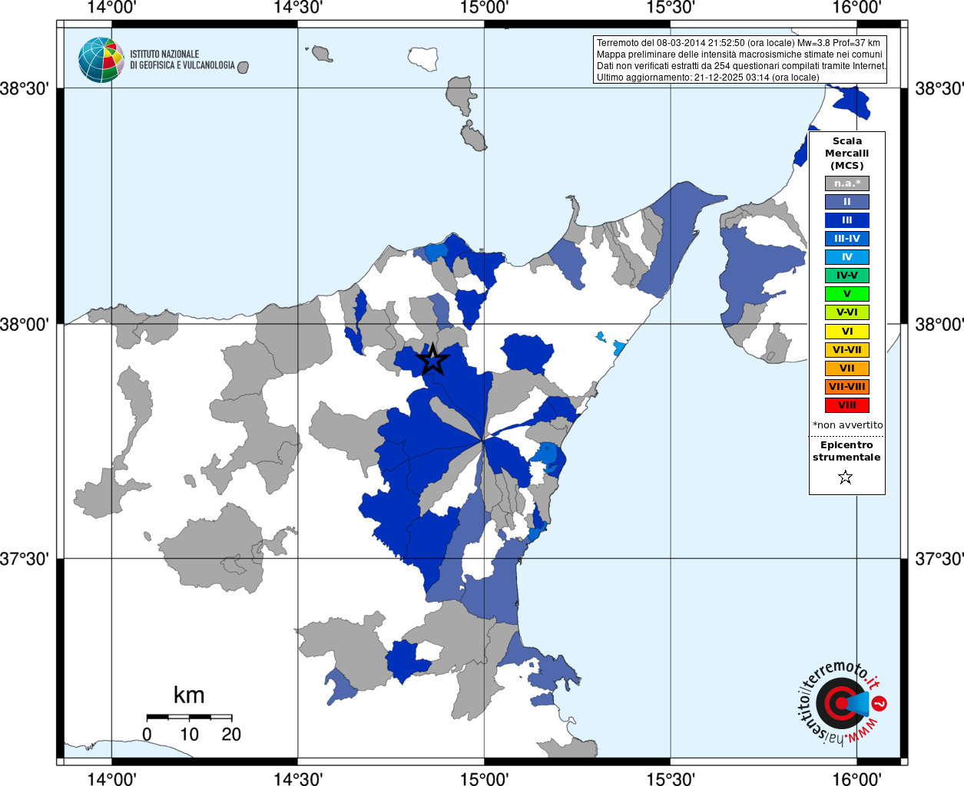Click the IV light blue legend swatch

click(847, 257)
